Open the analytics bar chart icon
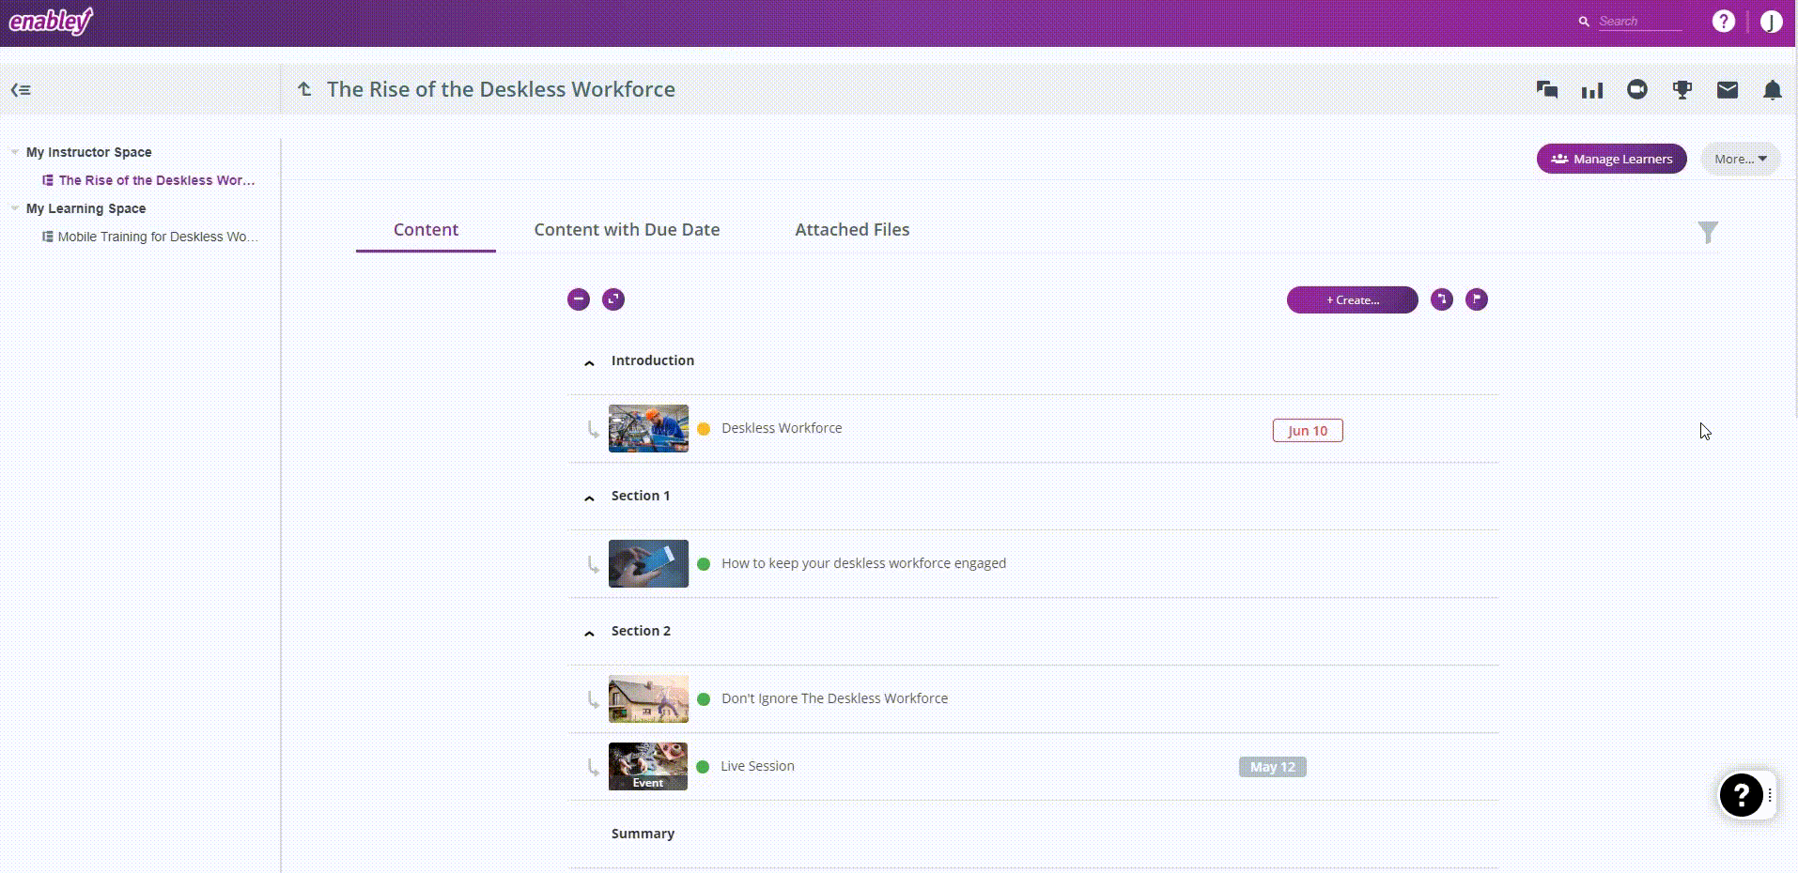 coord(1591,90)
